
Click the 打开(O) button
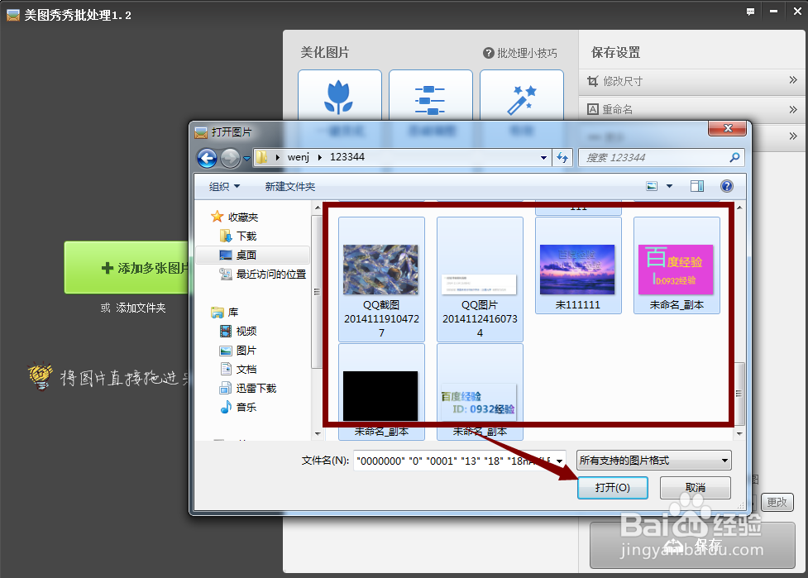tap(613, 487)
